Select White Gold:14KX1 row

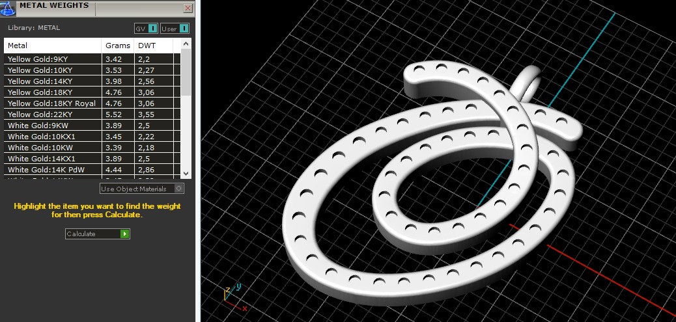tap(92, 159)
